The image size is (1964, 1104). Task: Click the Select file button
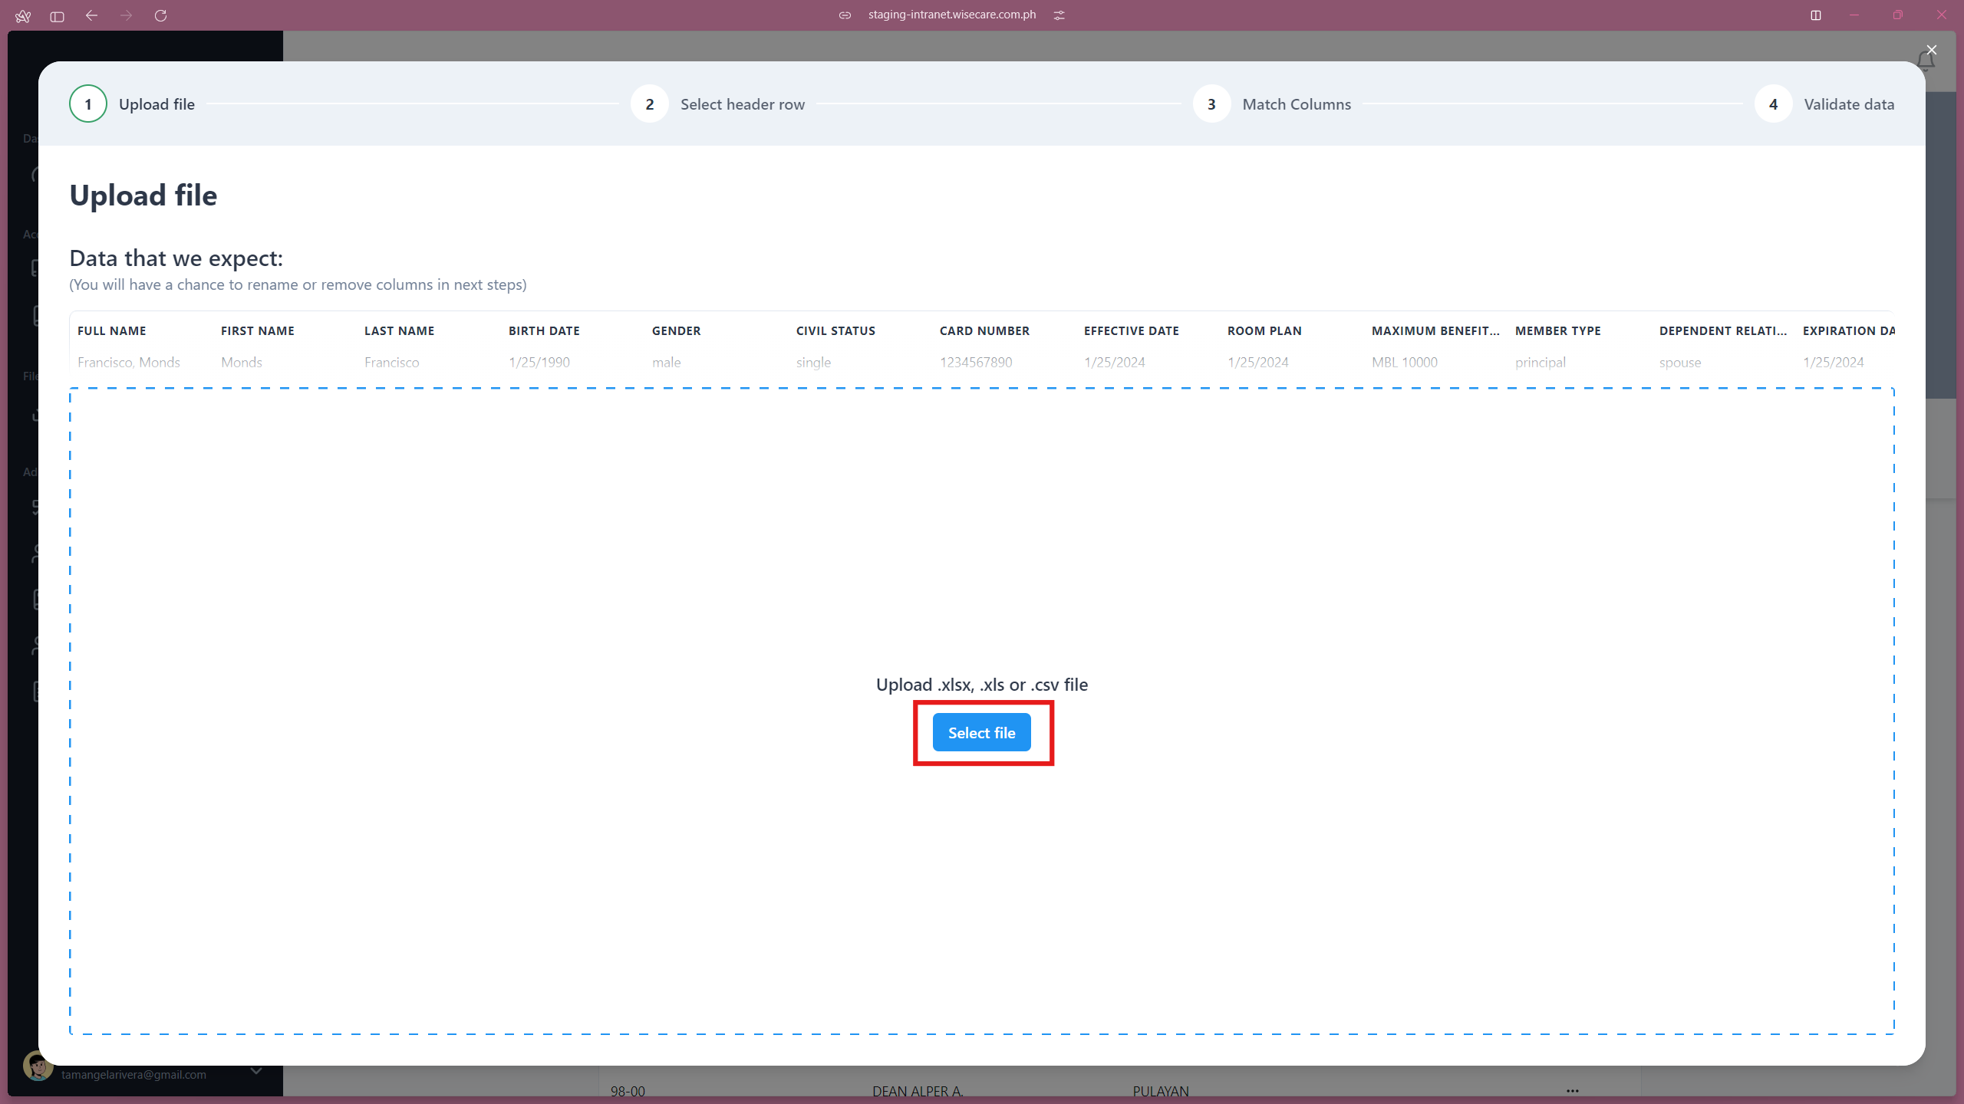(981, 732)
